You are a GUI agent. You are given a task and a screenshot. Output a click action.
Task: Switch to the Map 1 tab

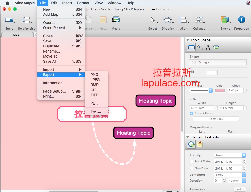pyautogui.click(x=17, y=35)
